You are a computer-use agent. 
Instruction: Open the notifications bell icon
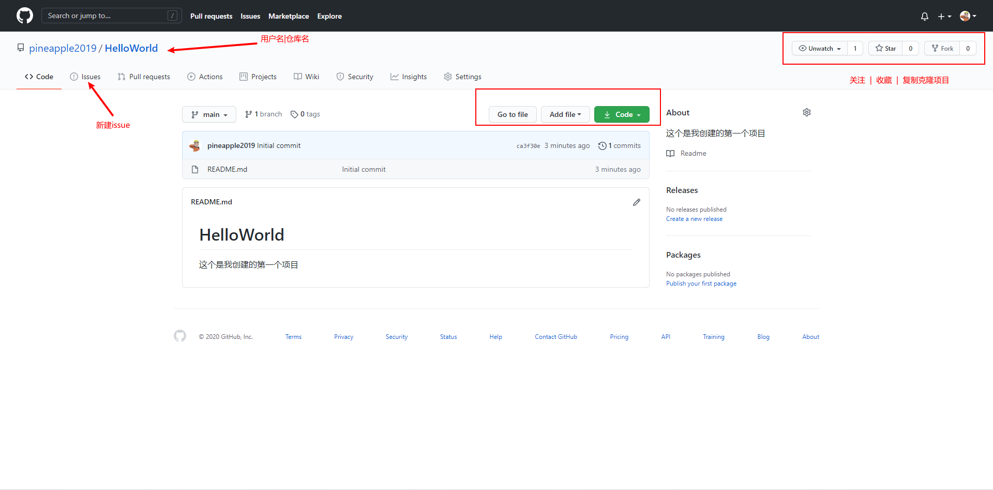point(925,16)
